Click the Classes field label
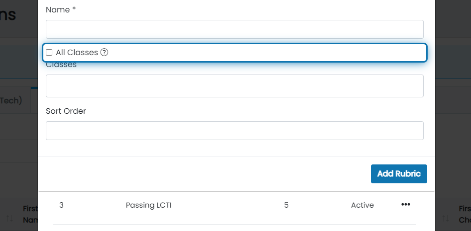This screenshot has width=471, height=231. coord(61,65)
